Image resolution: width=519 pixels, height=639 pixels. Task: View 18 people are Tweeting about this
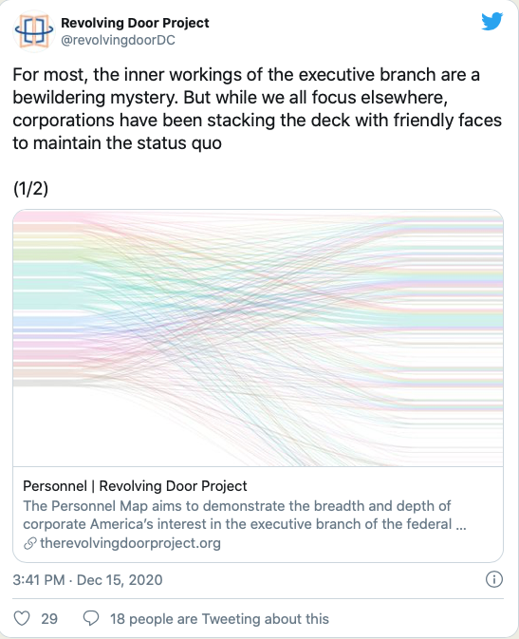(219, 619)
